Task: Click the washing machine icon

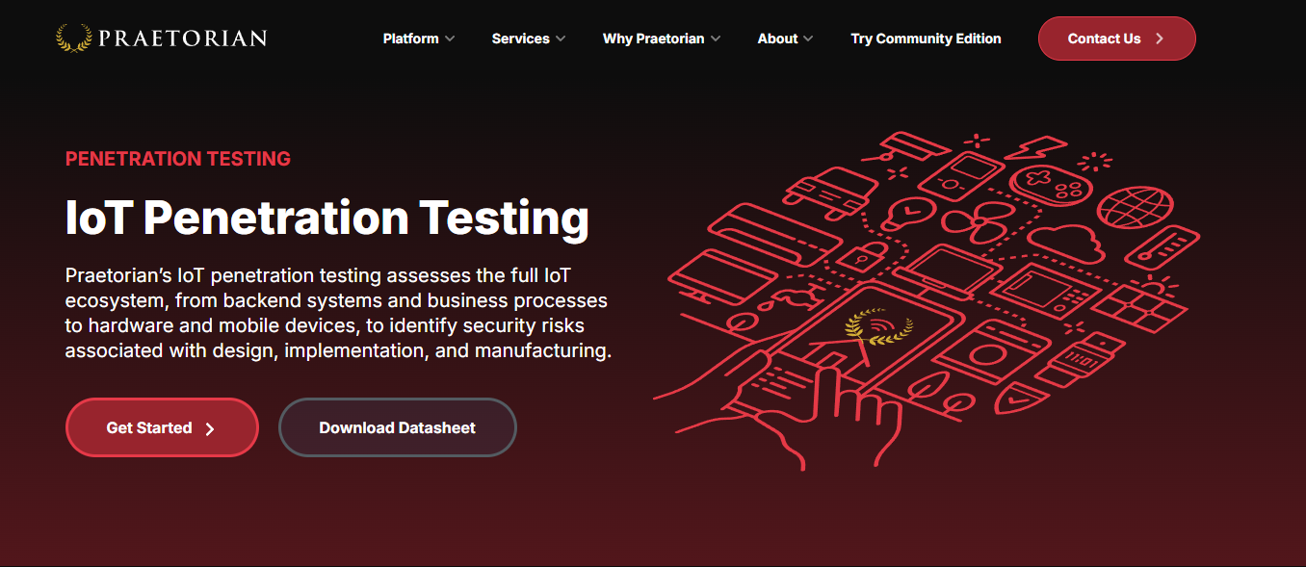Action: [x=989, y=350]
